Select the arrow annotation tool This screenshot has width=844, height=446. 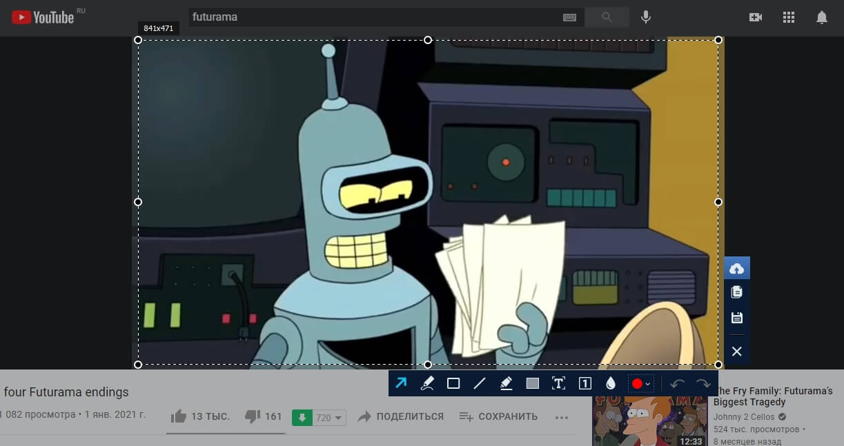(401, 383)
